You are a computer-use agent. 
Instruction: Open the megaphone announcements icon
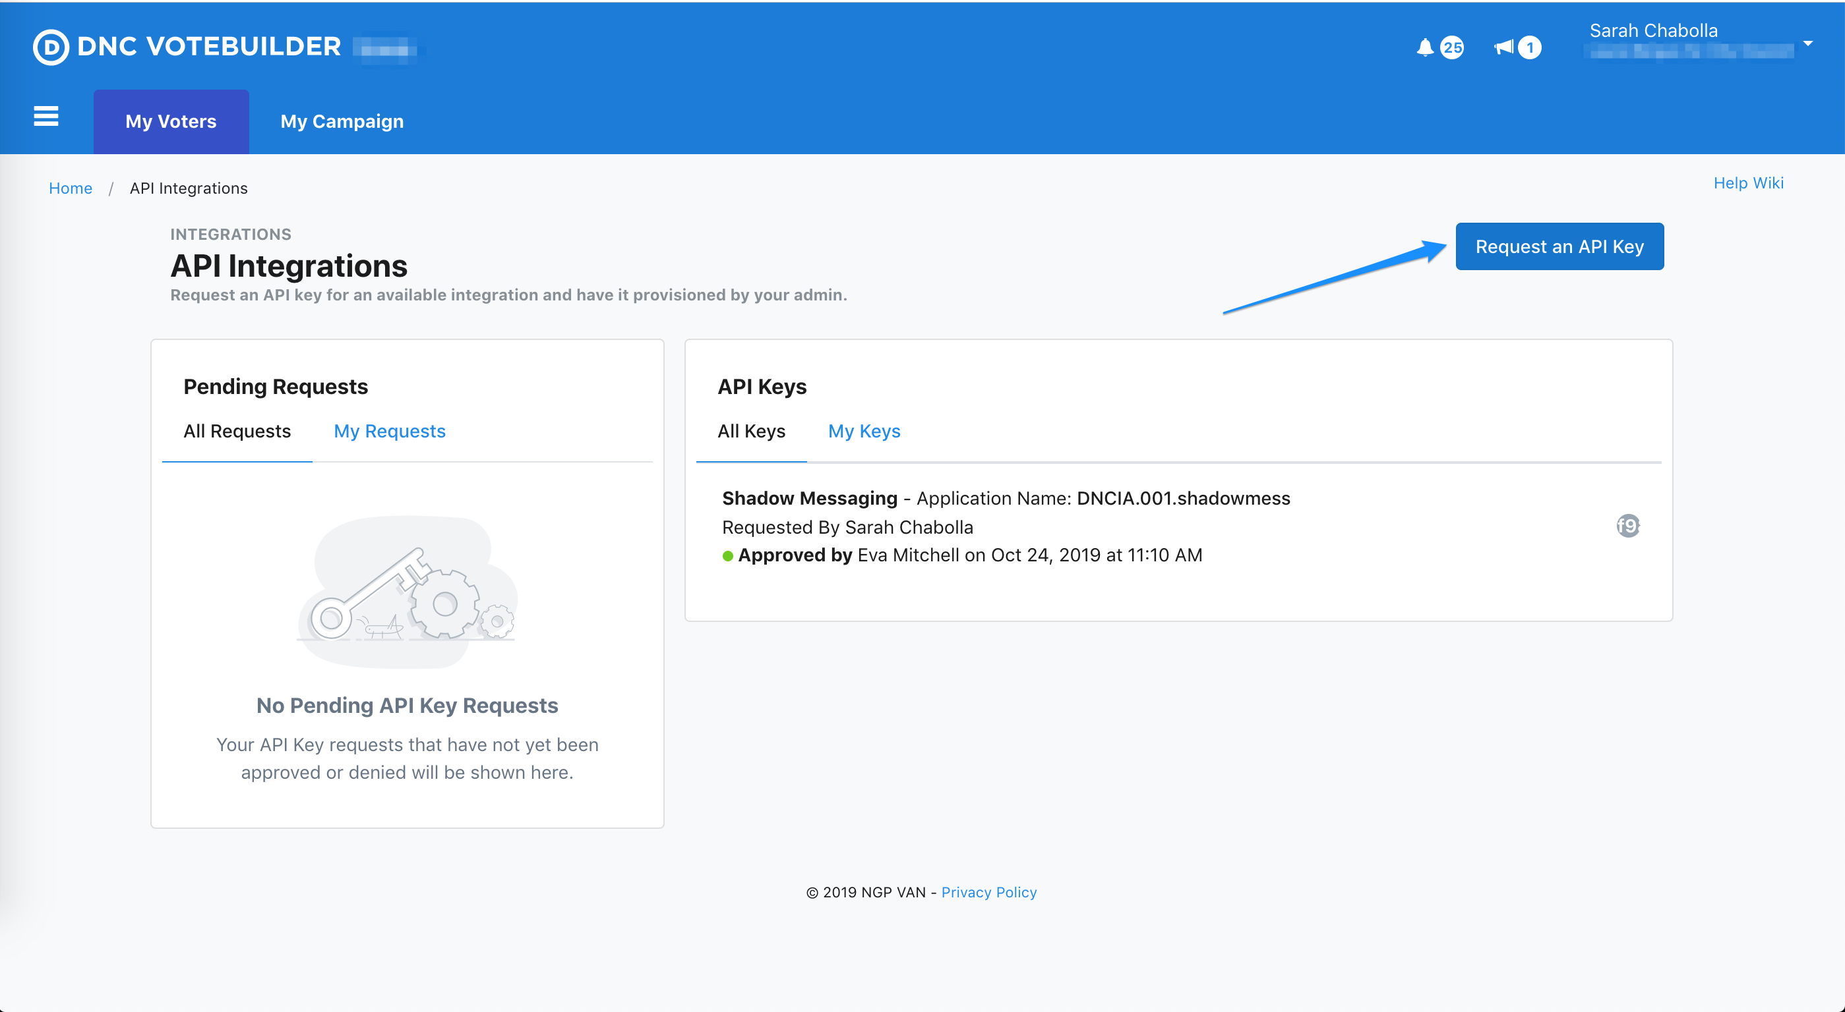(x=1504, y=47)
